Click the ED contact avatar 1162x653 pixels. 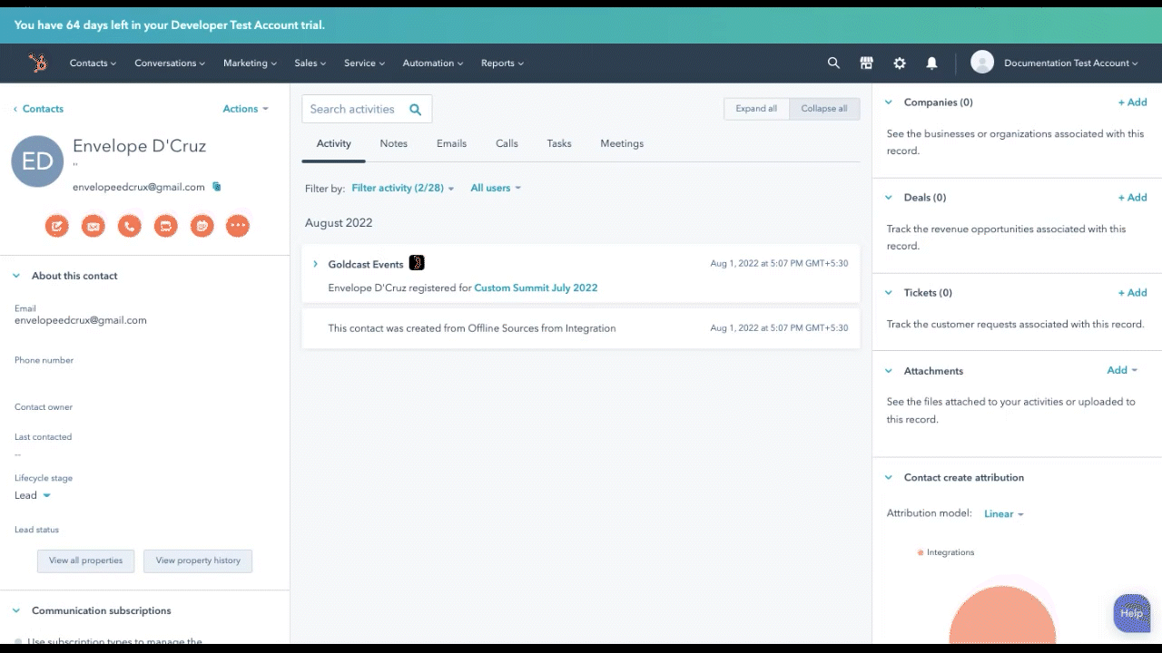(x=37, y=161)
